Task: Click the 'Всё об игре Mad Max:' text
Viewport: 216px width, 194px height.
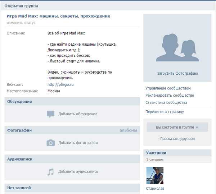Action: [66, 33]
